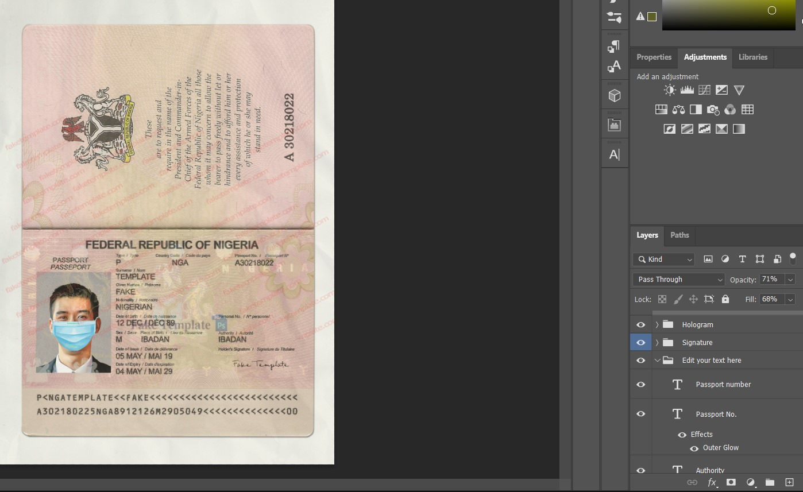Collapse the Edit your text here group
The image size is (803, 492).
point(657,360)
